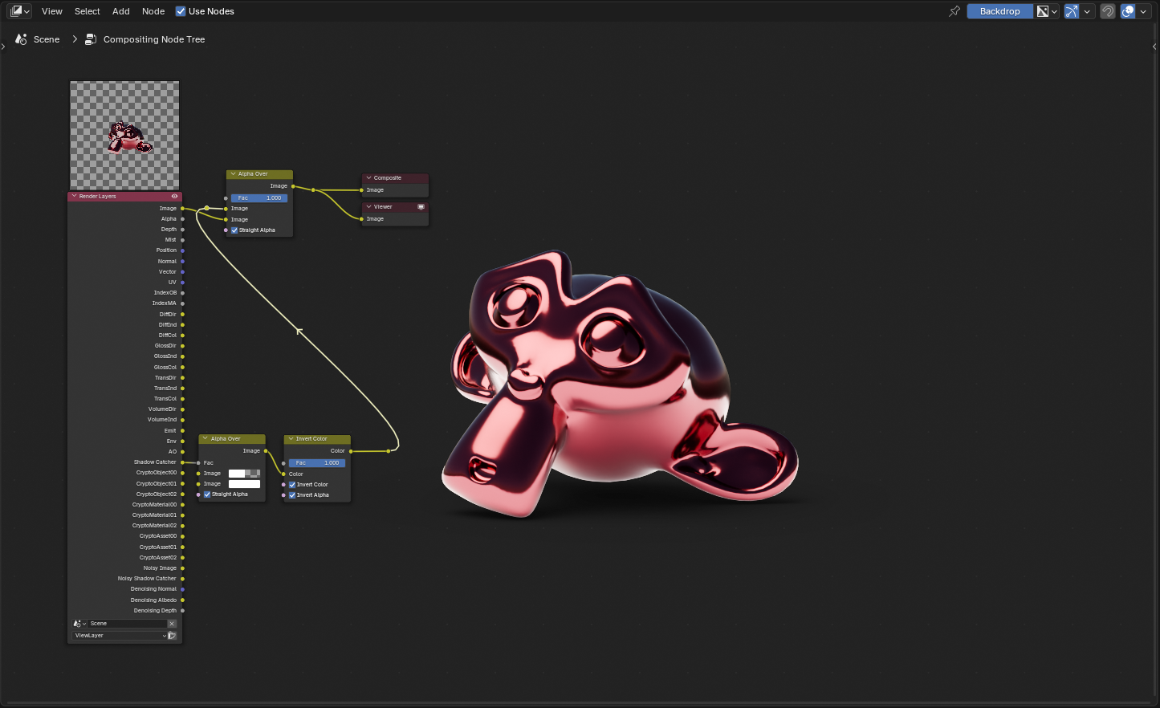This screenshot has width=1160, height=708.
Task: Toggle the overlays icon
Action: point(1128,11)
